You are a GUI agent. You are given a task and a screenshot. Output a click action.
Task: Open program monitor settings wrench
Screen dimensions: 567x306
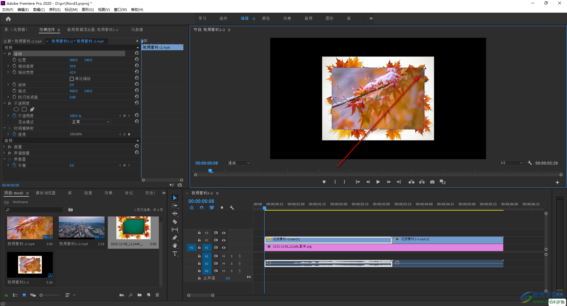pyautogui.click(x=530, y=163)
